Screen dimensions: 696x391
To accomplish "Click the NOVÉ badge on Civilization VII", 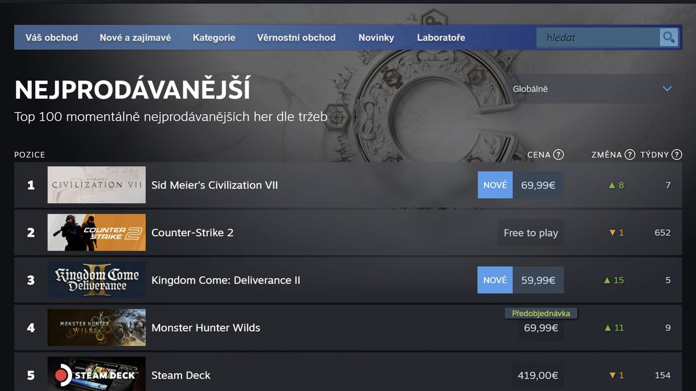I will pyautogui.click(x=495, y=185).
